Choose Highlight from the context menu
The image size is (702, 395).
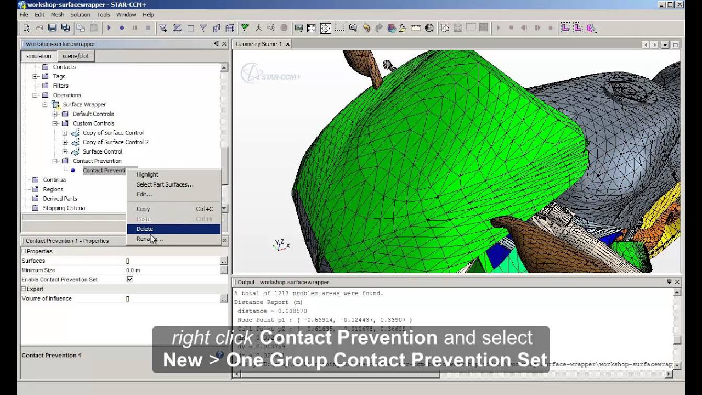tap(173, 174)
